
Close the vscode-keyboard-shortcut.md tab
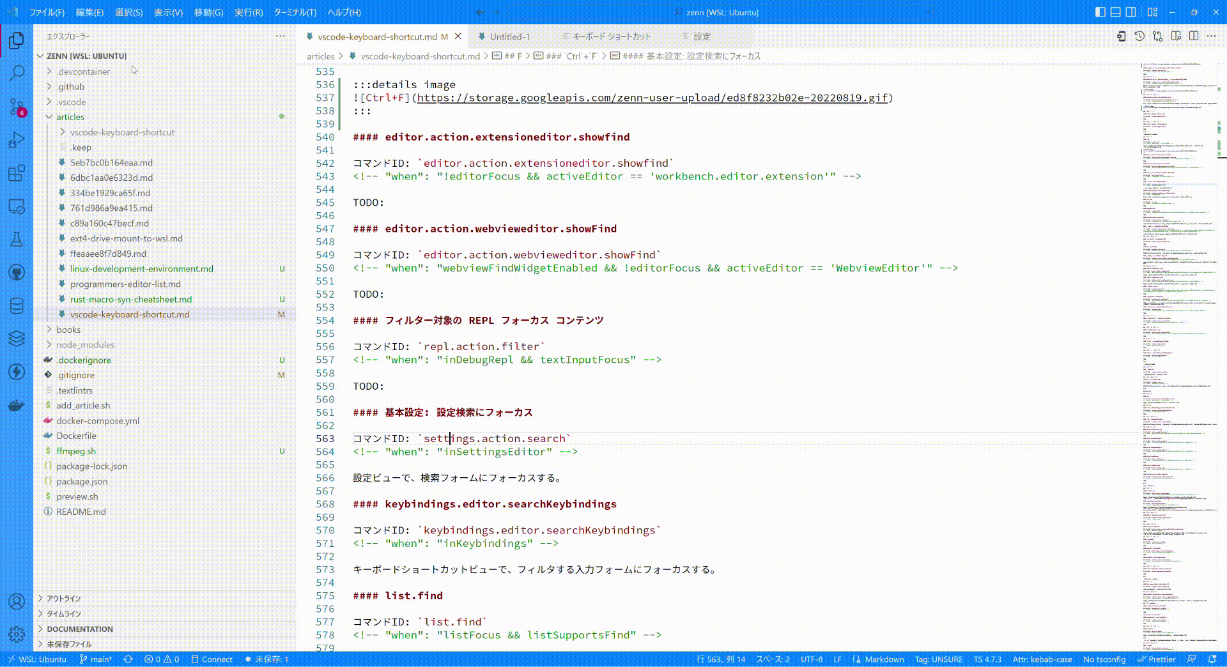[x=458, y=36]
